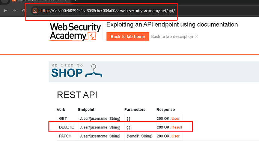Go back with the browser back arrow

[x=5, y=11]
